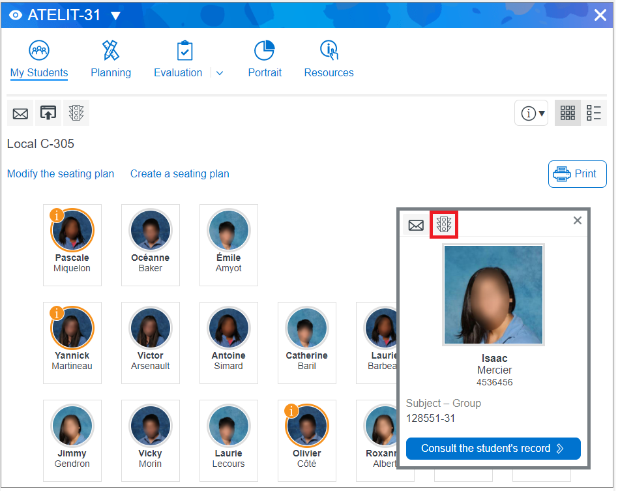
Task: Click the traffic light icon in the toolbar
Action: point(76,113)
